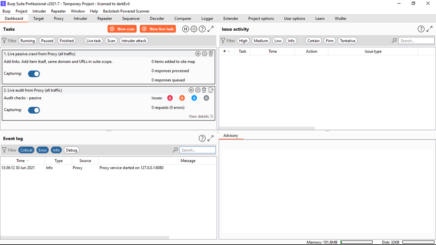This screenshot has height=245, width=436.
Task: Toggle the High severity issue filter
Action: pyautogui.click(x=243, y=40)
